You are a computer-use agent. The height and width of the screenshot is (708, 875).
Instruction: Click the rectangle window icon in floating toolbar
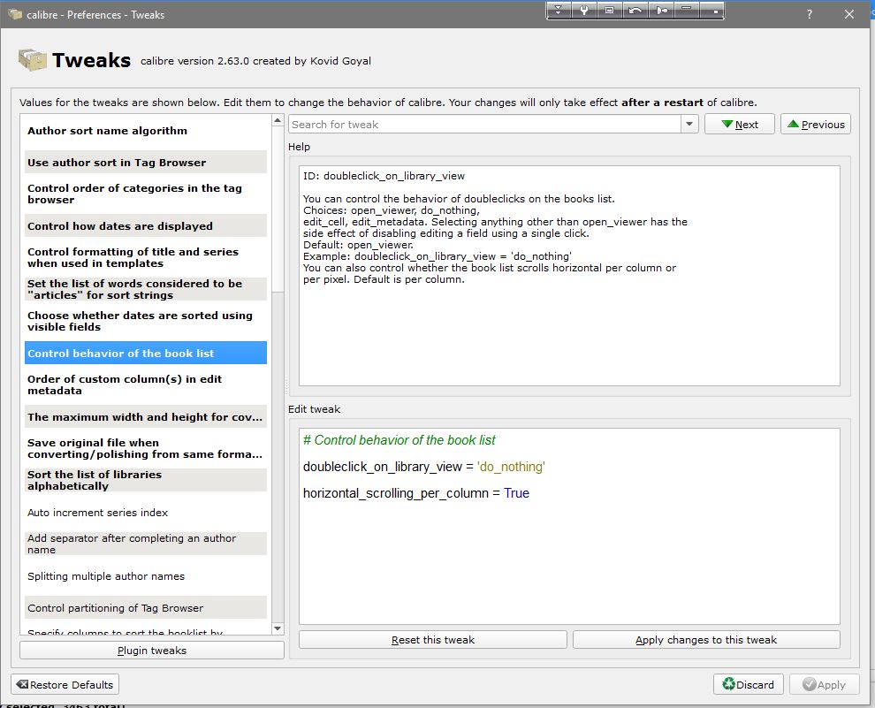point(610,11)
